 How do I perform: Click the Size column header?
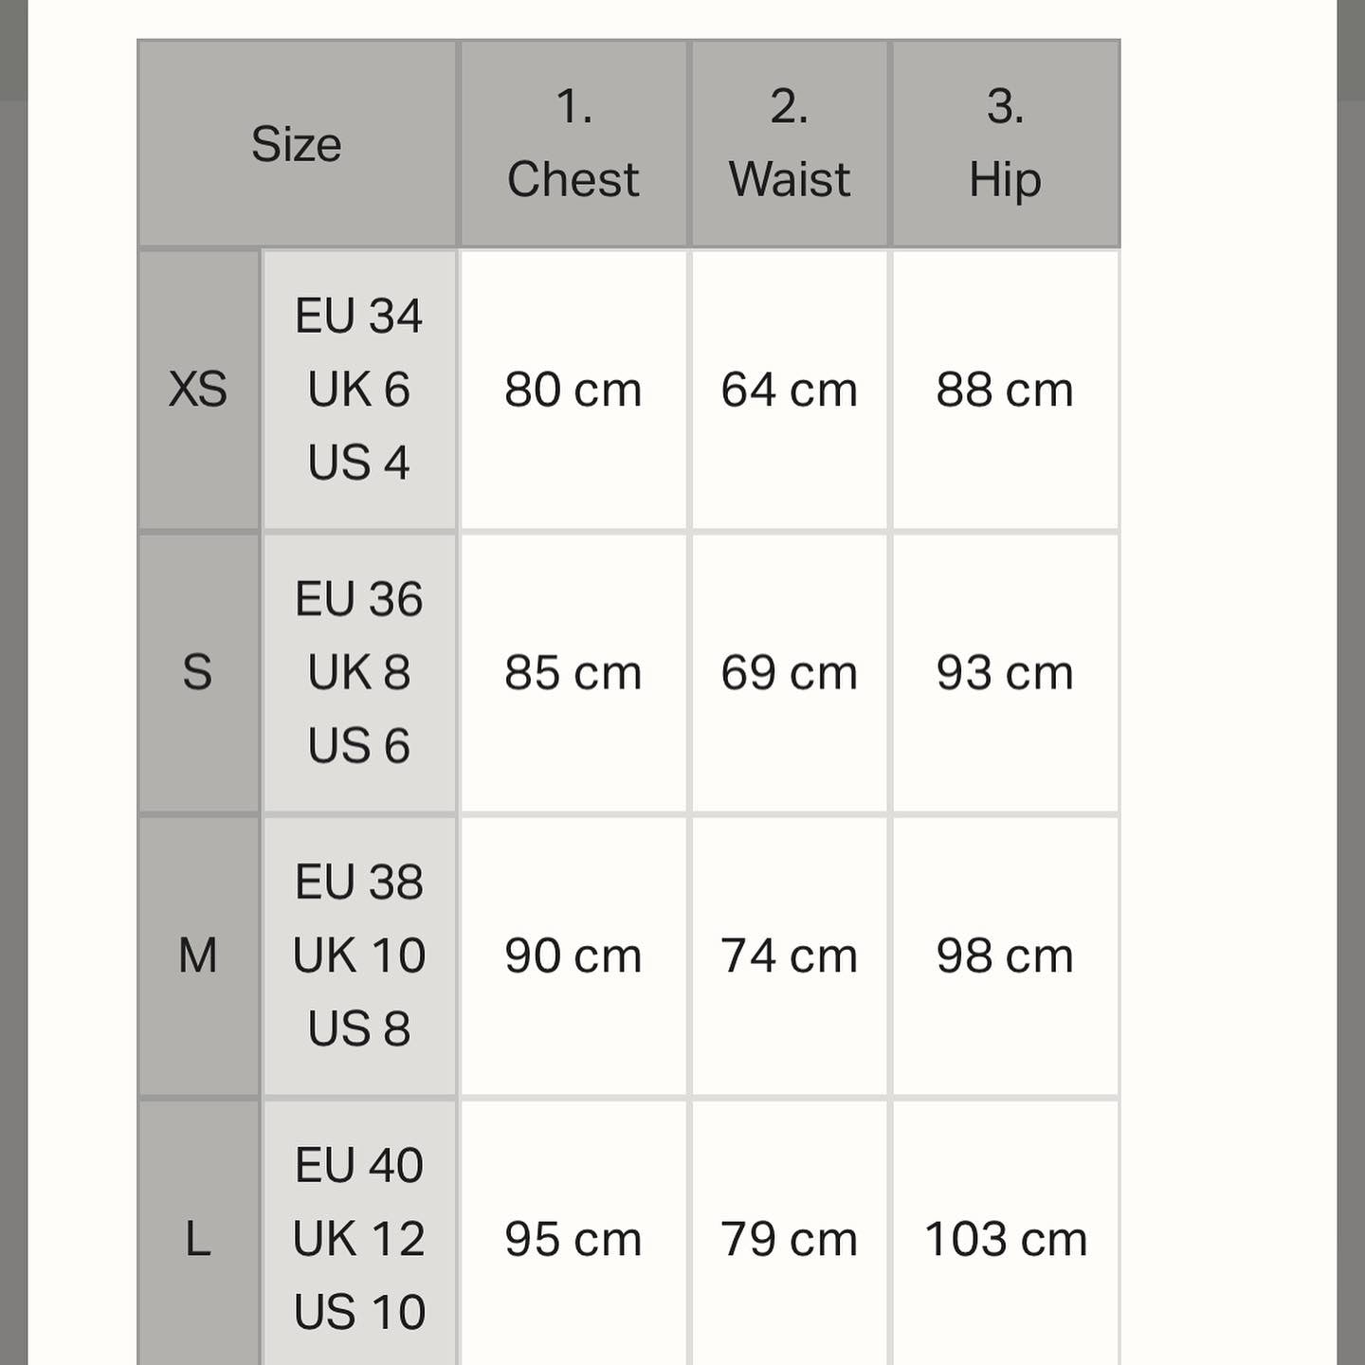[x=297, y=144]
